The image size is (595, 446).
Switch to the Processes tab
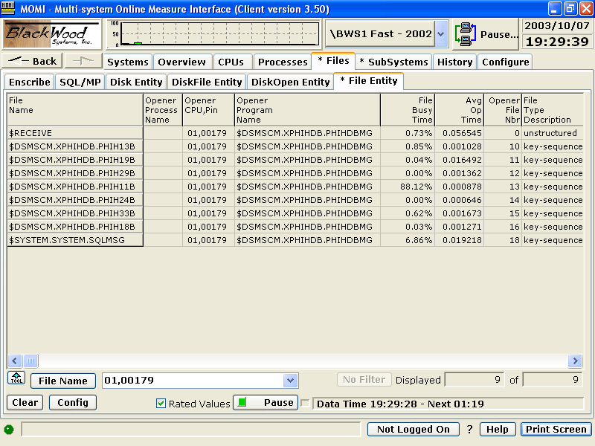[283, 62]
